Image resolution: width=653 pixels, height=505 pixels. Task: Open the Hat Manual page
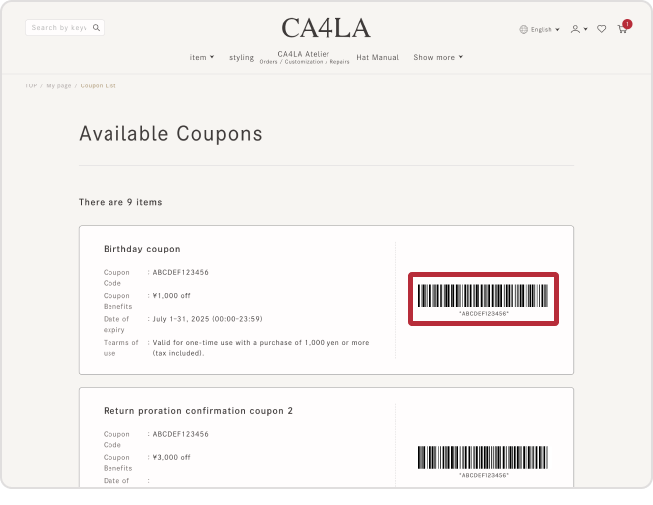[x=377, y=57]
